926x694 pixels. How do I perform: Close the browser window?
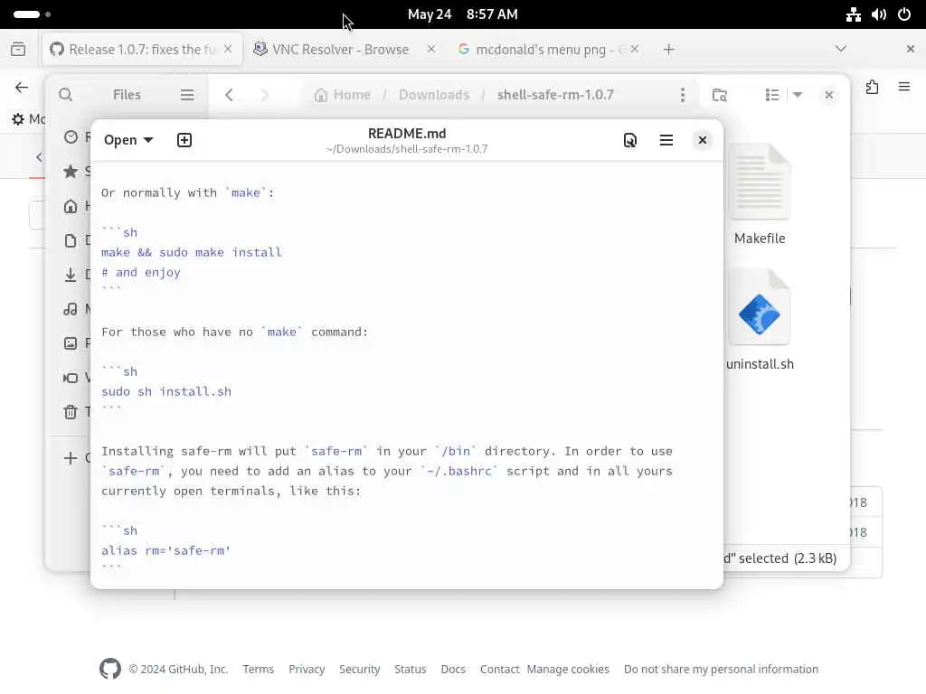(910, 49)
